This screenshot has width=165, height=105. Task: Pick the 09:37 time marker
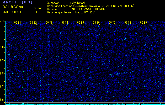(112, 23)
